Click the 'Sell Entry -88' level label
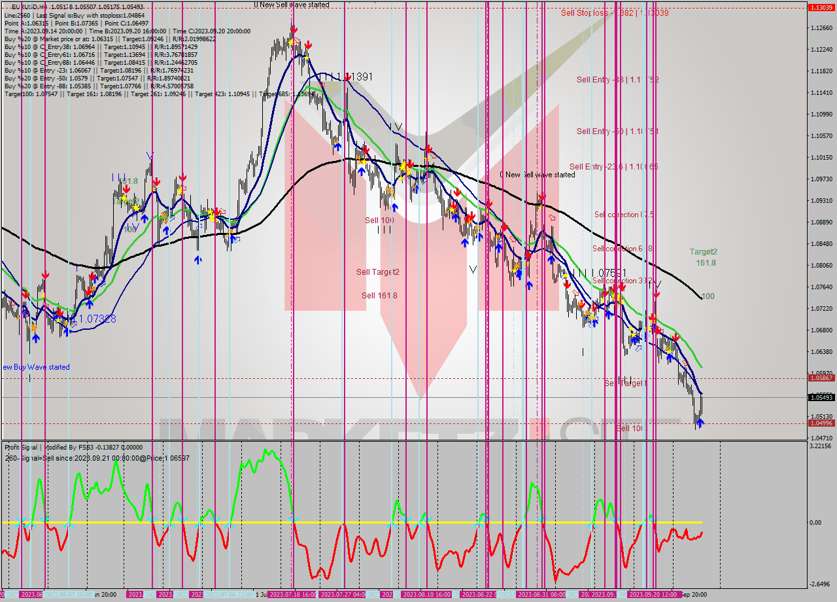 pos(617,80)
